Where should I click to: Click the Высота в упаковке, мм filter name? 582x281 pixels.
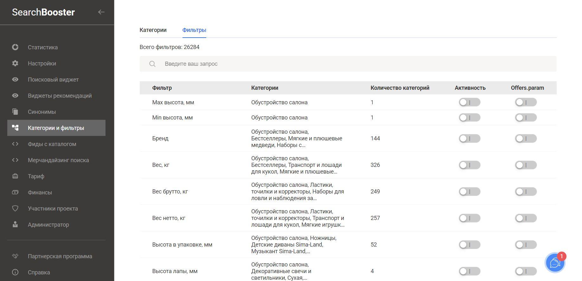182,245
